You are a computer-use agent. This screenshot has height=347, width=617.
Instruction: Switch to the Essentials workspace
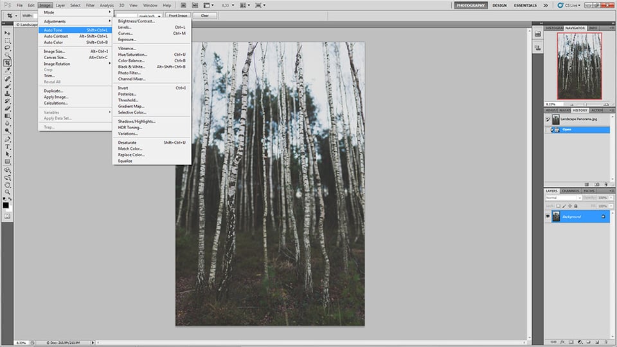pyautogui.click(x=525, y=5)
